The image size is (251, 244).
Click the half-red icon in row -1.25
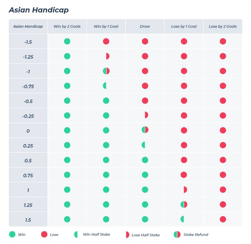[108, 56]
